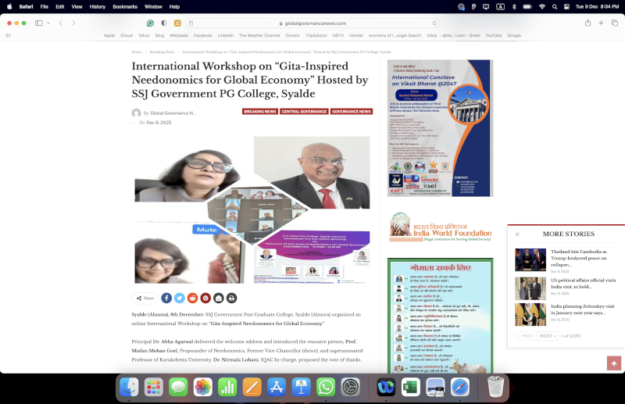The height and width of the screenshot is (404, 625).
Task: Open the History menu
Action: coord(97,6)
